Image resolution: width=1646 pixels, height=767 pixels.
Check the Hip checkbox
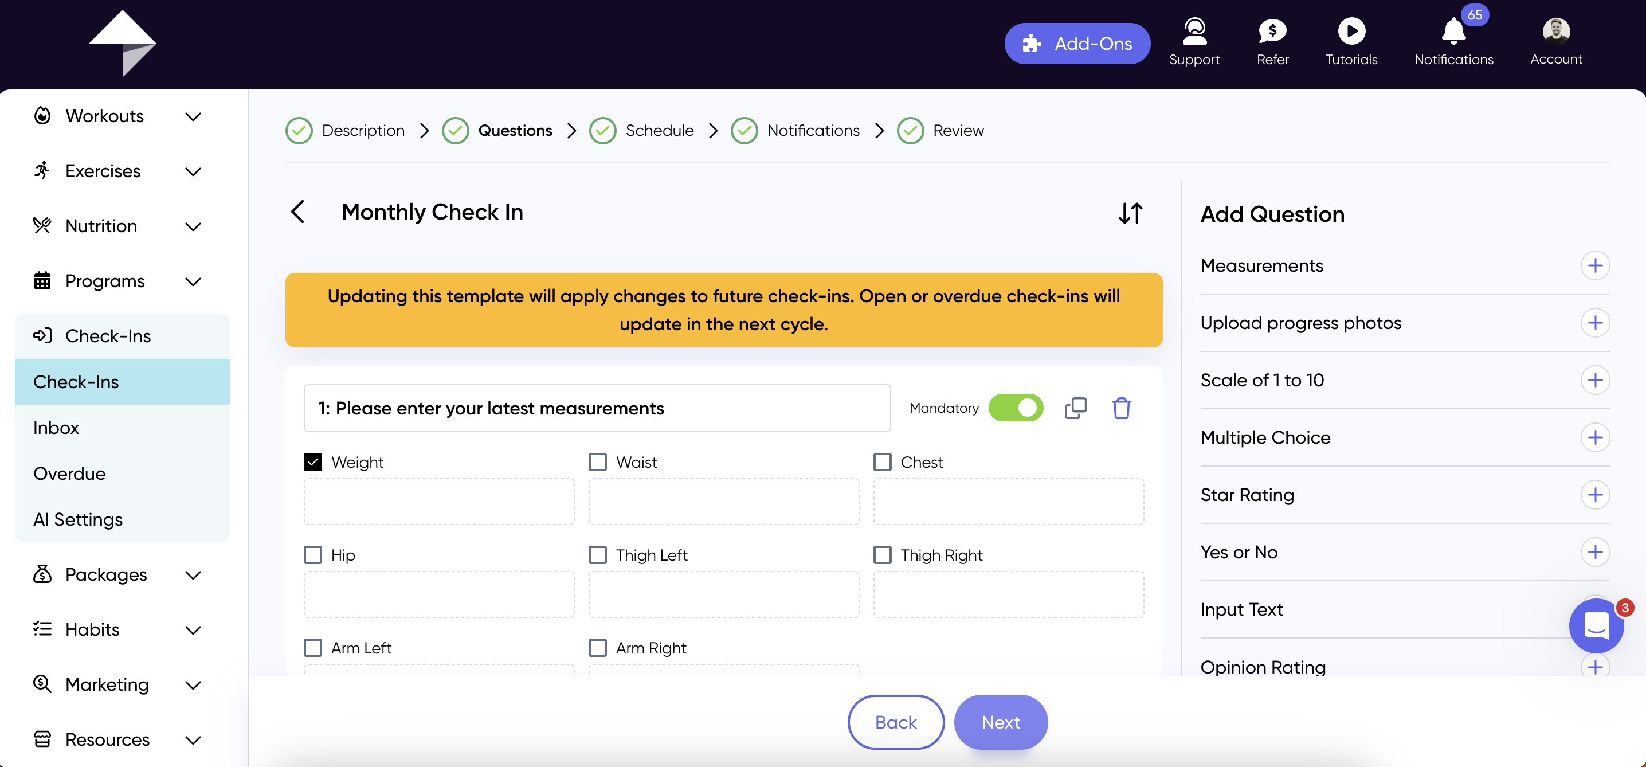pyautogui.click(x=312, y=555)
